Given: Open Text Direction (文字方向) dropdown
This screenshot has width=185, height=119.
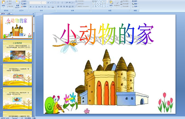Looking at the screenshot, I should (80, 1).
